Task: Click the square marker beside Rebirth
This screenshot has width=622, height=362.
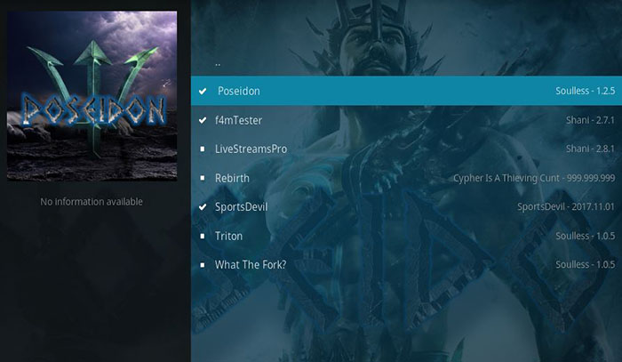Action: coord(203,178)
